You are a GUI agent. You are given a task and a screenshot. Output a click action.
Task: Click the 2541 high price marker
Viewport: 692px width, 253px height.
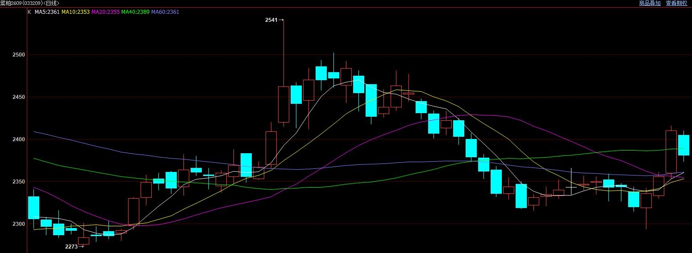271,20
